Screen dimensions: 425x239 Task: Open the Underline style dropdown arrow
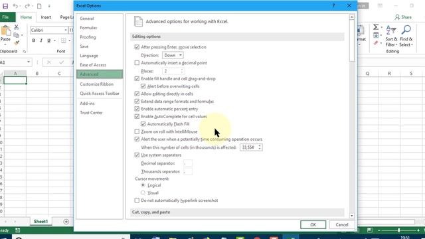click(x=54, y=40)
